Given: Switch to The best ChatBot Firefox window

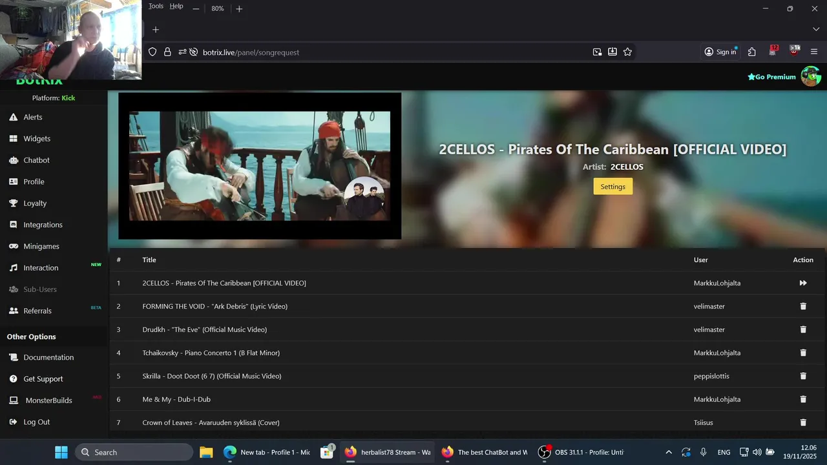Looking at the screenshot, I should pos(485,452).
